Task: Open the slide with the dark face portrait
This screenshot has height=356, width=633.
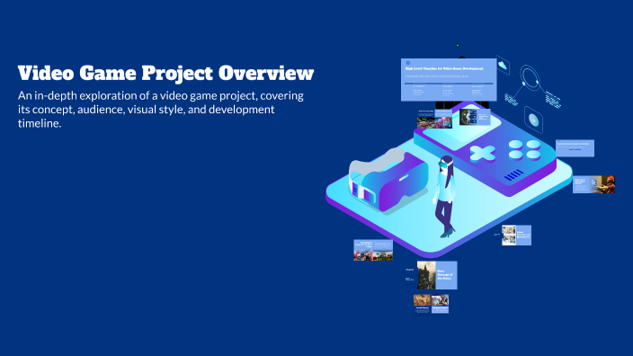Action: [x=475, y=117]
